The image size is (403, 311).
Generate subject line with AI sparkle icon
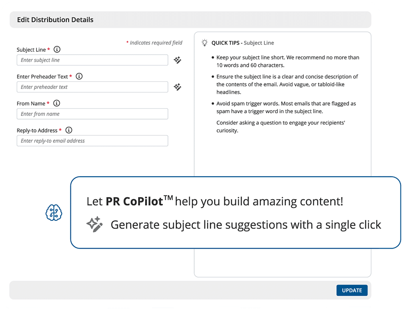[x=177, y=60]
